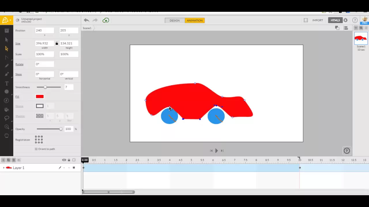The height and width of the screenshot is (207, 369).
Task: Click the Undo arrow
Action: pos(86,20)
